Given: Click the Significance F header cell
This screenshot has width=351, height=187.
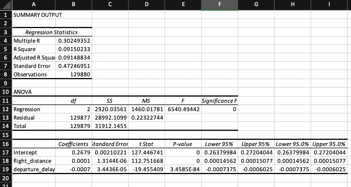Looking at the screenshot, I should tap(220, 101).
